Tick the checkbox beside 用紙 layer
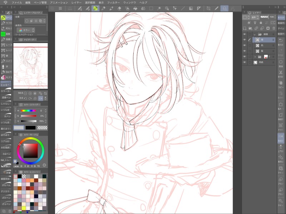This screenshot has height=214, width=286. click(250, 62)
